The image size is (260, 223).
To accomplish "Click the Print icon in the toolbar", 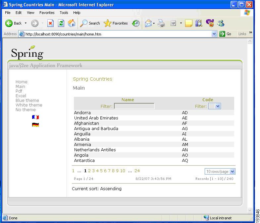I will pyautogui.click(x=161, y=23).
